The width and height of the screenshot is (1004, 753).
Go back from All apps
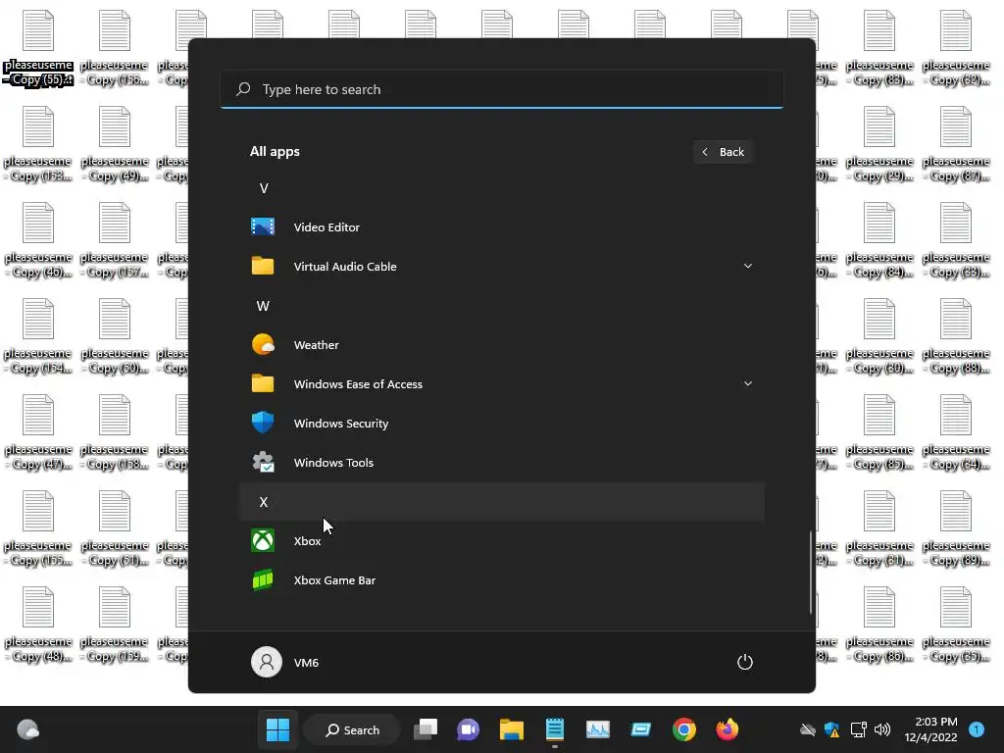723,152
